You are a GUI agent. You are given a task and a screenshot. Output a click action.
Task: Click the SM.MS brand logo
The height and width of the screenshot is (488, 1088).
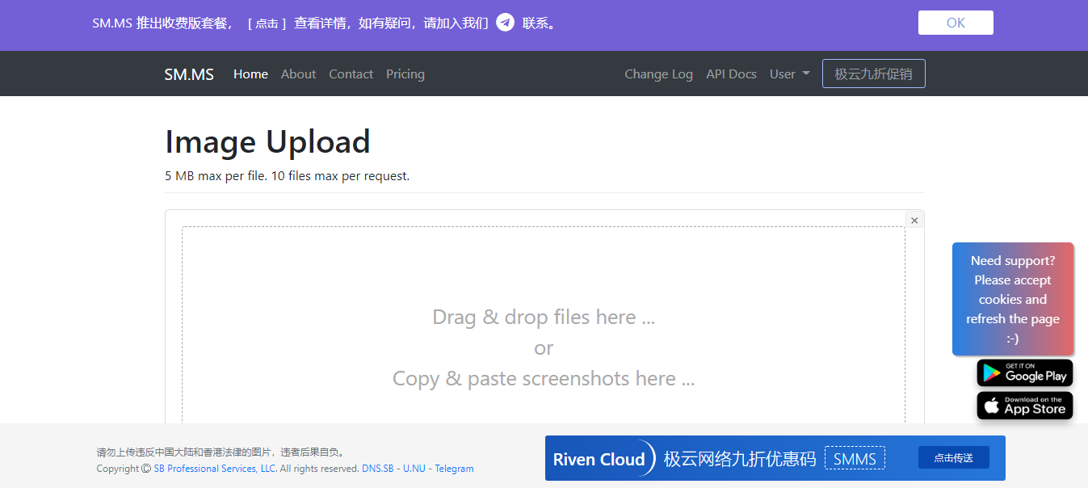click(189, 74)
